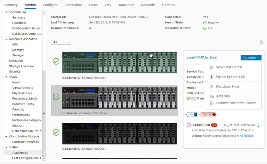The width and height of the screenshot is (267, 164).
Task: Collapse the vSAN tree section
Action: click(6, 77)
